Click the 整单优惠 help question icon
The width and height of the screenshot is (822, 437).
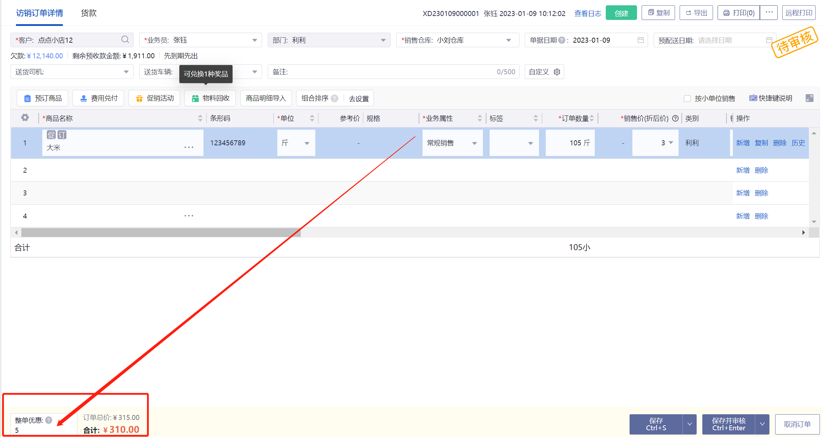[x=49, y=420]
